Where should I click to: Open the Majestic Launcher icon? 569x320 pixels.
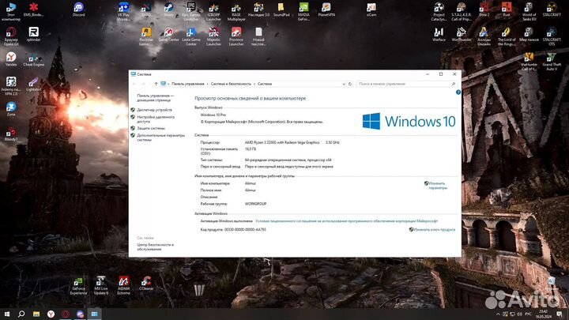tap(213, 36)
